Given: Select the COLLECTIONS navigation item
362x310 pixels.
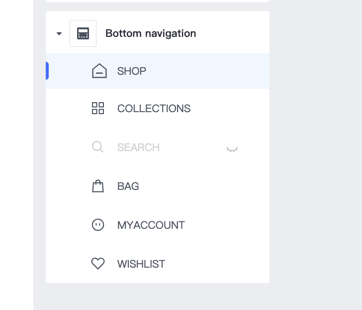Looking at the screenshot, I should [x=154, y=109].
